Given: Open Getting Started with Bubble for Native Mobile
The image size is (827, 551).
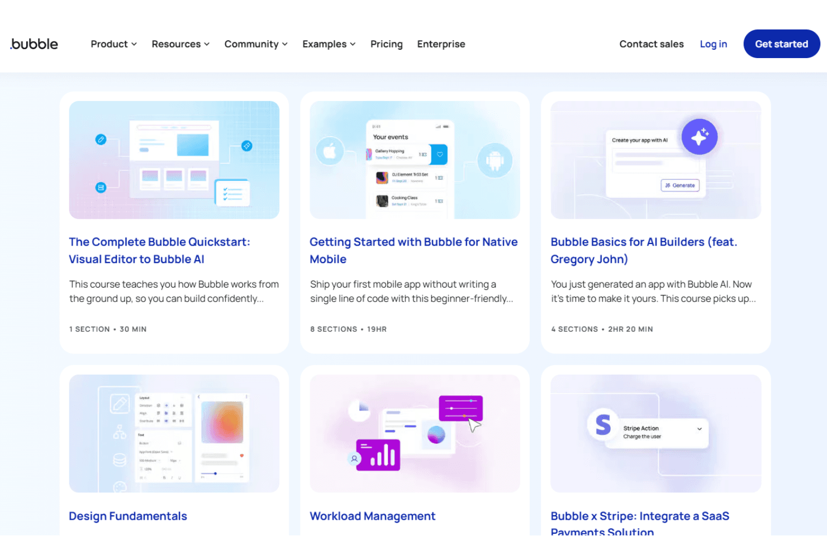Looking at the screenshot, I should click(x=413, y=251).
